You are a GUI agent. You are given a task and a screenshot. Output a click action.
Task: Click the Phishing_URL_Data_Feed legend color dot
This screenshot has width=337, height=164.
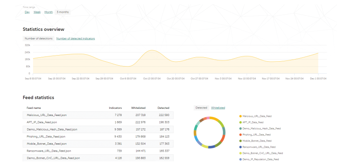pos(240,135)
